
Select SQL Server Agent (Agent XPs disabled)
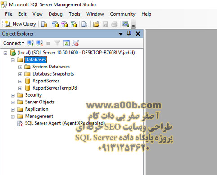(x=65, y=123)
